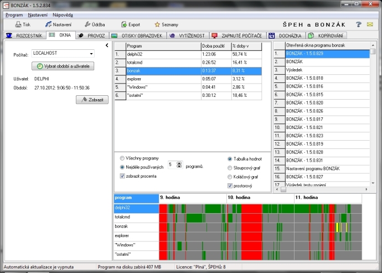Click the ZAPNUTÉ POČÍTAČE monitor icon

[x=214, y=35]
